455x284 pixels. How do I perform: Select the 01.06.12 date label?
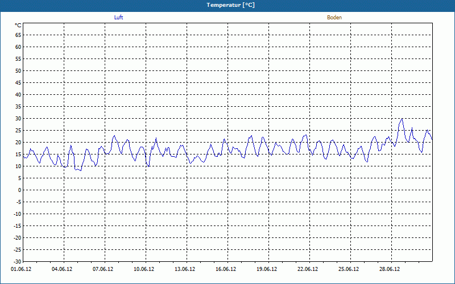click(21, 269)
